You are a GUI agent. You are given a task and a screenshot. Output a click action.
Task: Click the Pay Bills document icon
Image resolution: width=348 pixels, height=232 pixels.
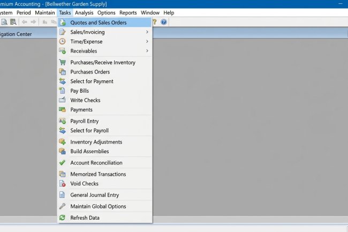click(62, 91)
